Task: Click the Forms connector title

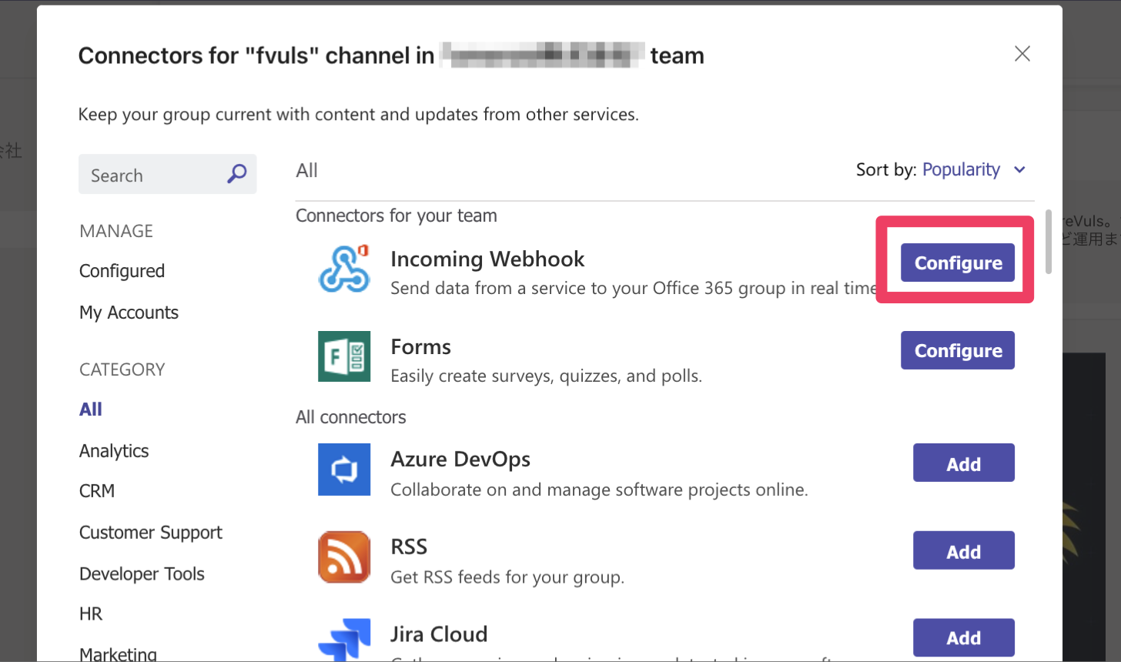Action: [420, 346]
